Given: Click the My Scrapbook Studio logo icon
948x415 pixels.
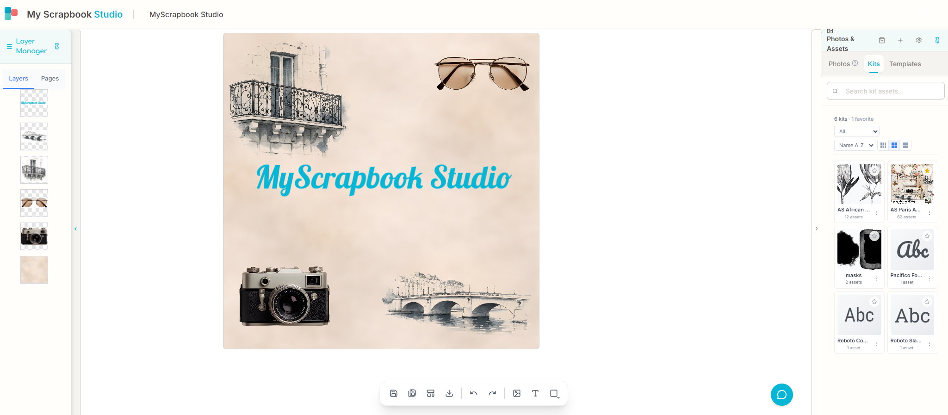Looking at the screenshot, I should pyautogui.click(x=11, y=13).
